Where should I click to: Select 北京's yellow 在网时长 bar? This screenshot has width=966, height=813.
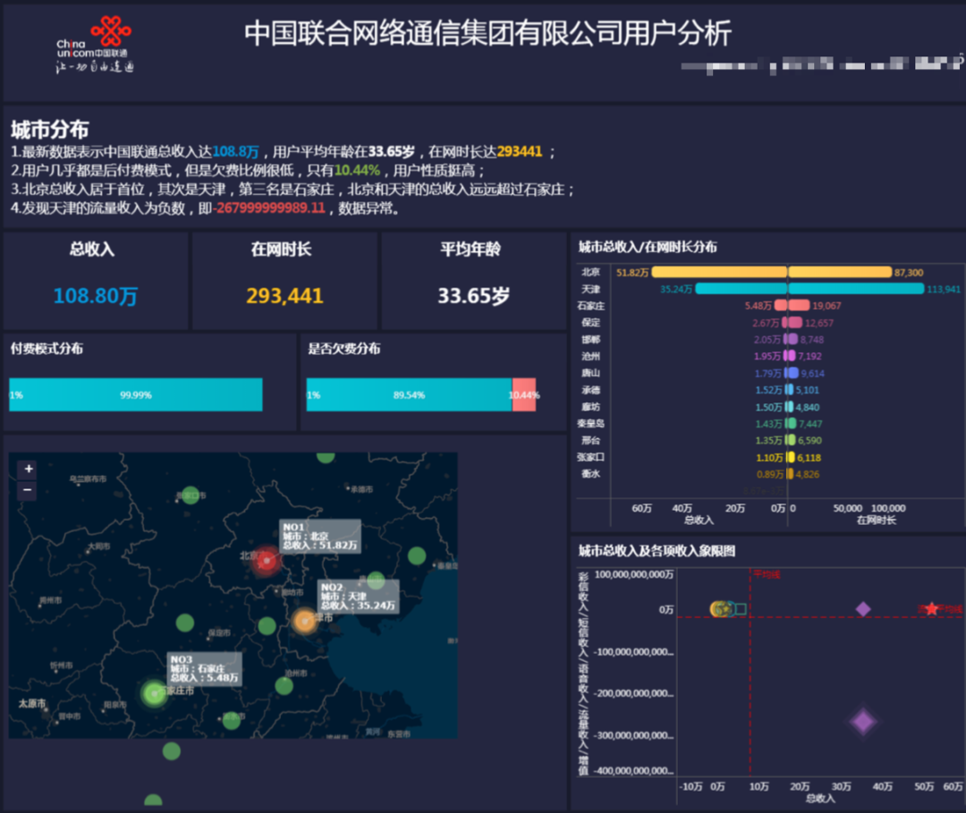[x=840, y=272]
